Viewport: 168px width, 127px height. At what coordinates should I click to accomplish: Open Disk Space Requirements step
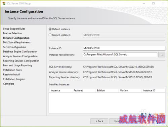point(17,42)
